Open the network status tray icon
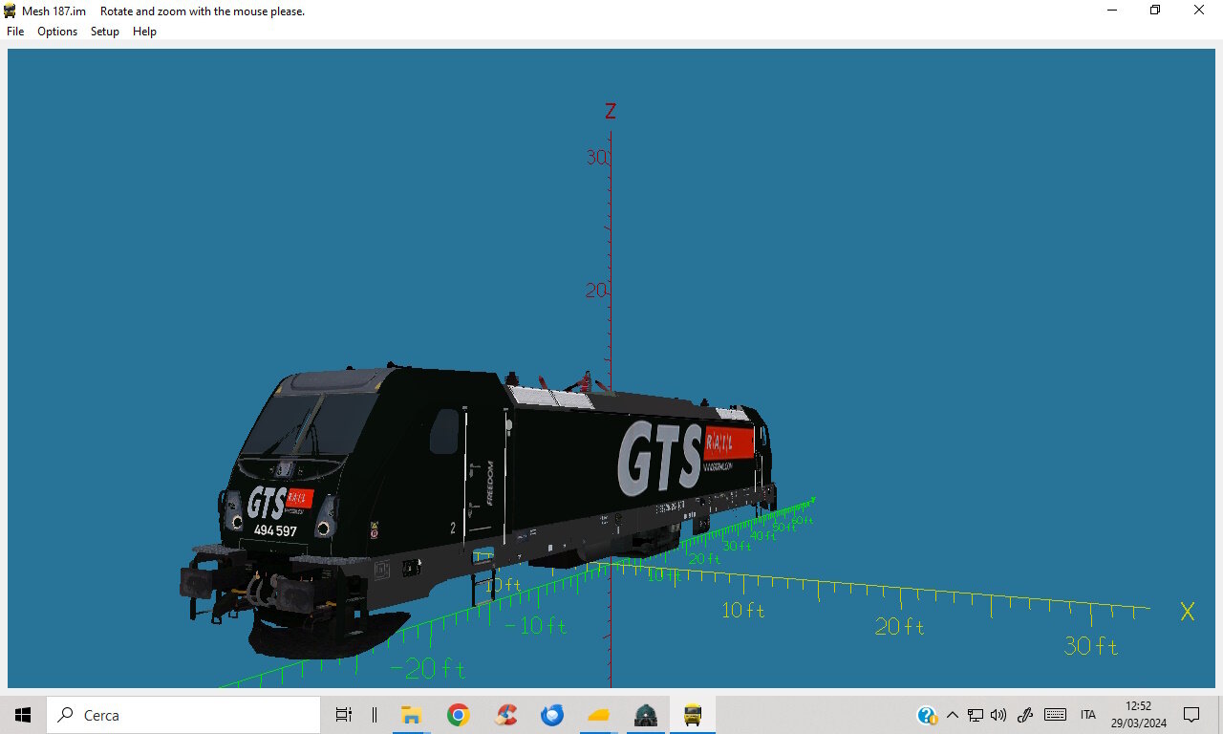 [x=976, y=715]
